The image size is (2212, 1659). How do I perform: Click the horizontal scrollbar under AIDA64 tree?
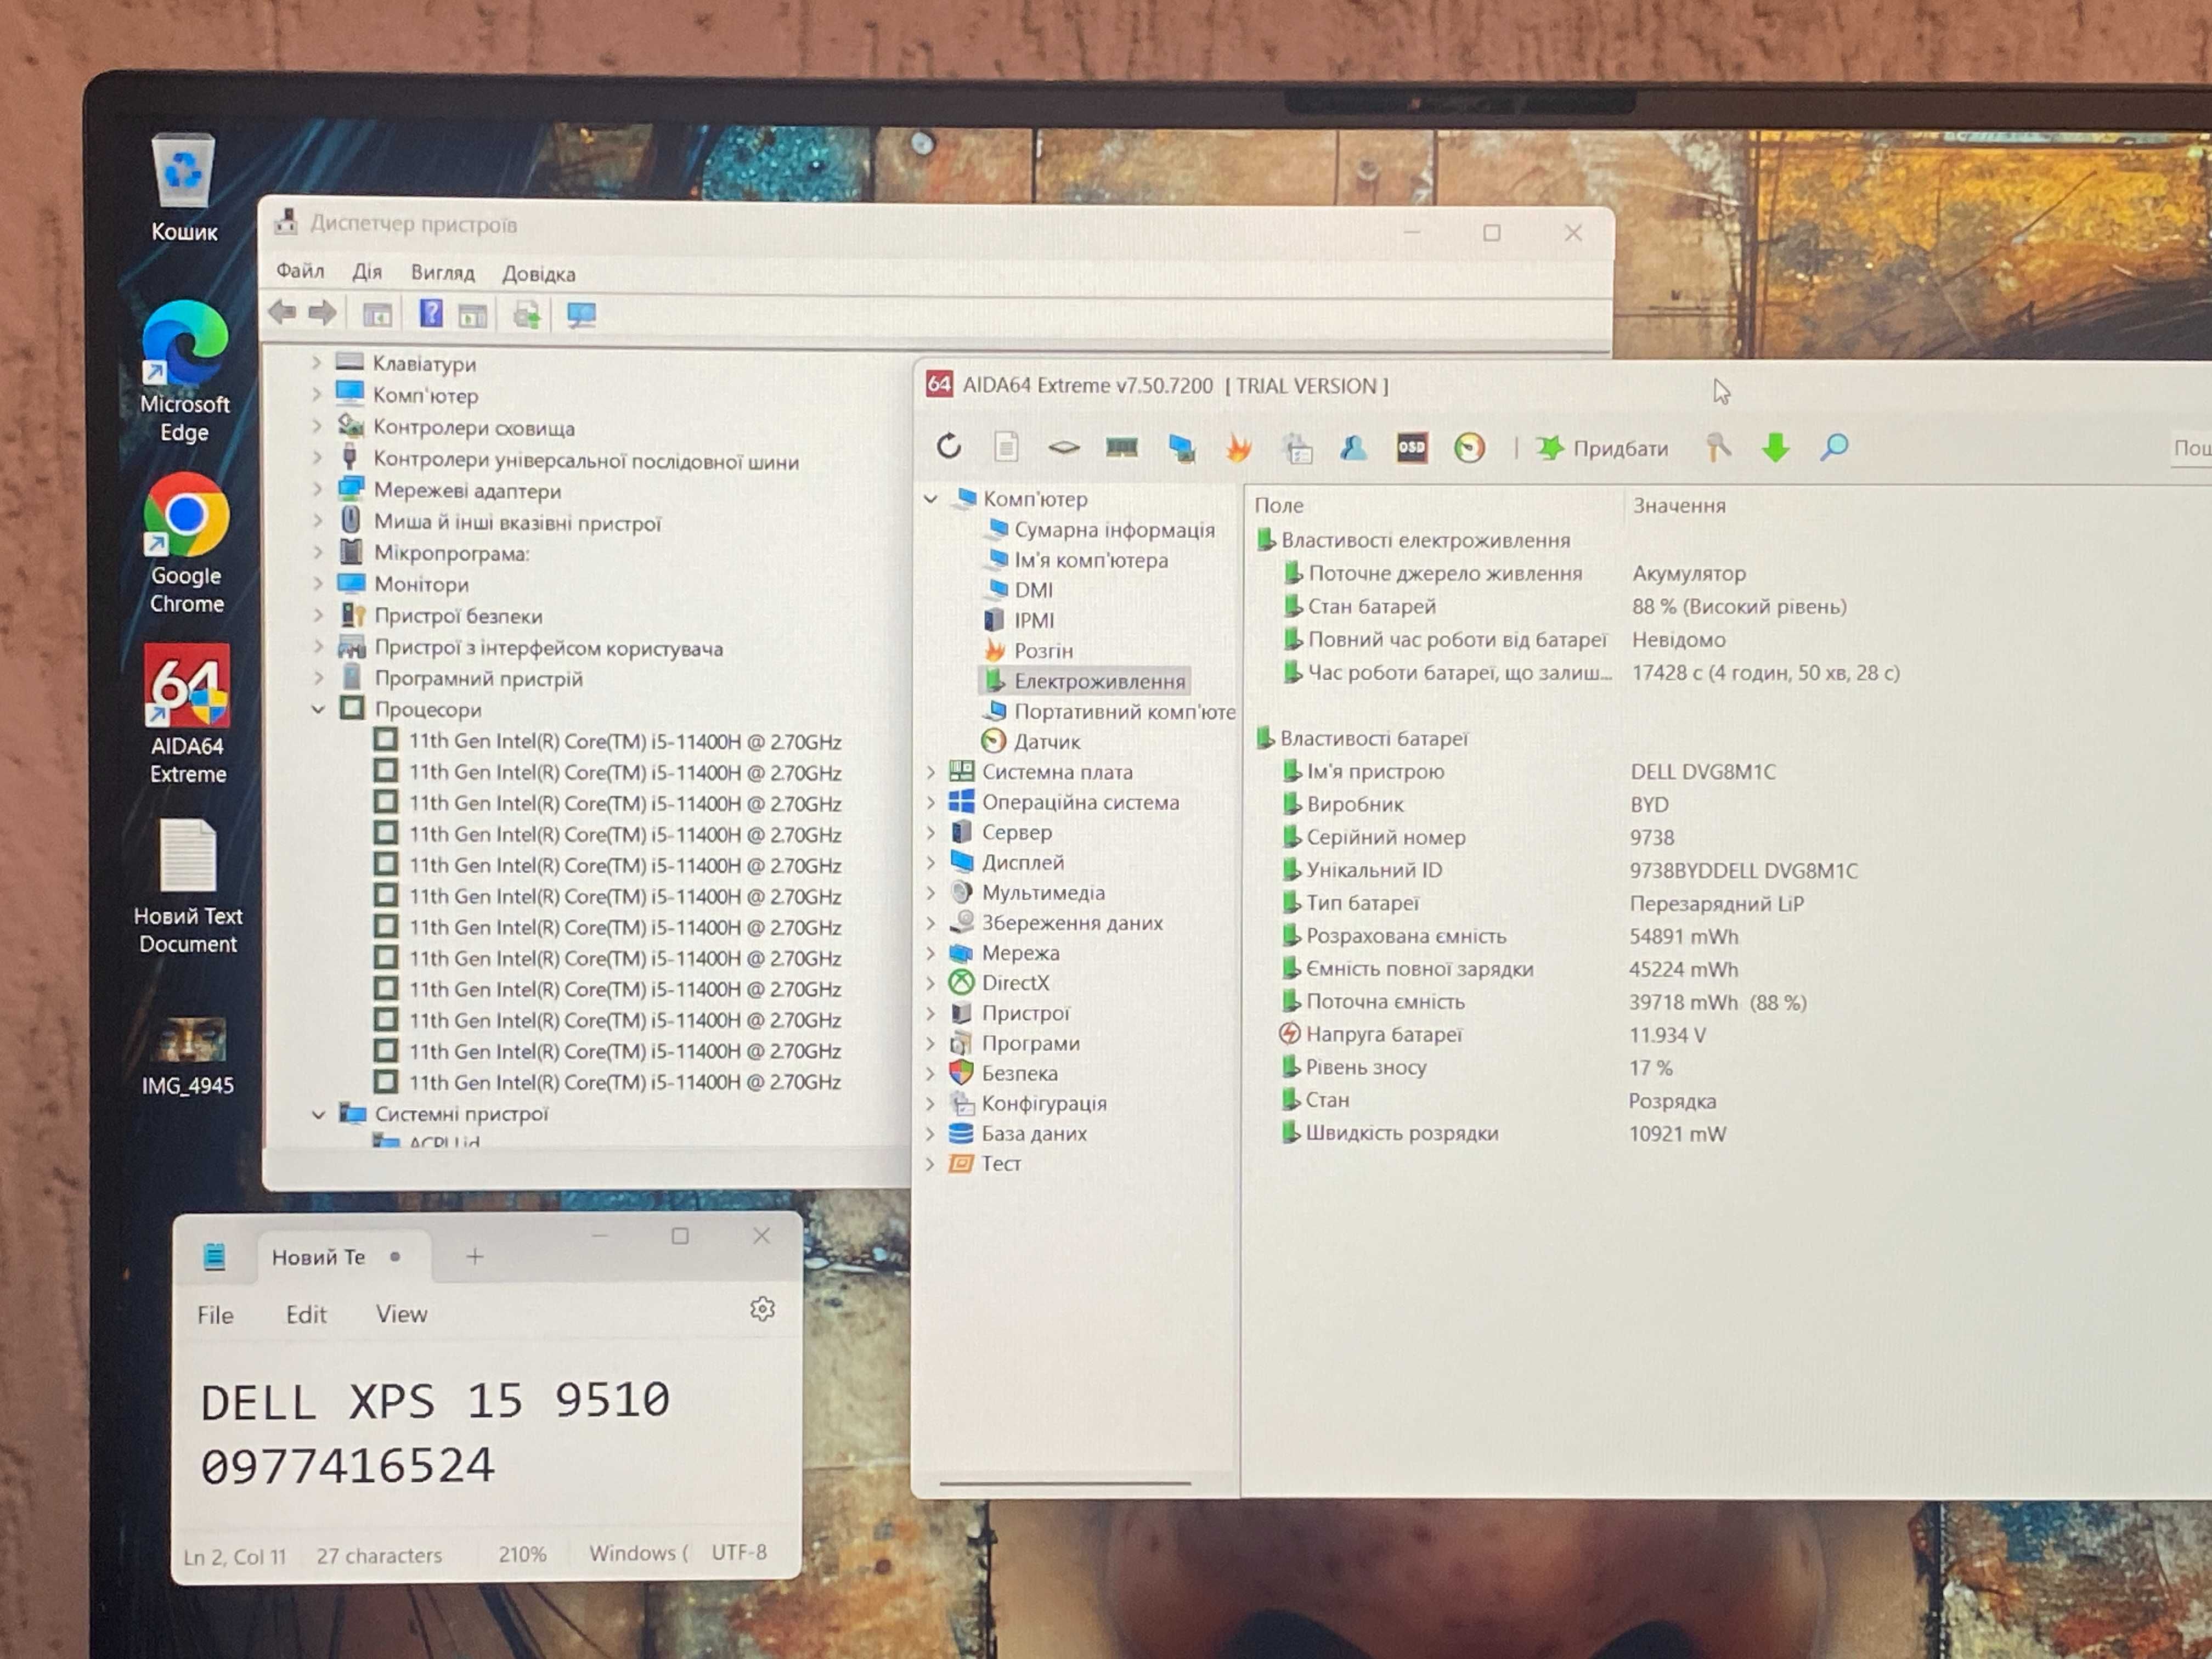1065,1484
